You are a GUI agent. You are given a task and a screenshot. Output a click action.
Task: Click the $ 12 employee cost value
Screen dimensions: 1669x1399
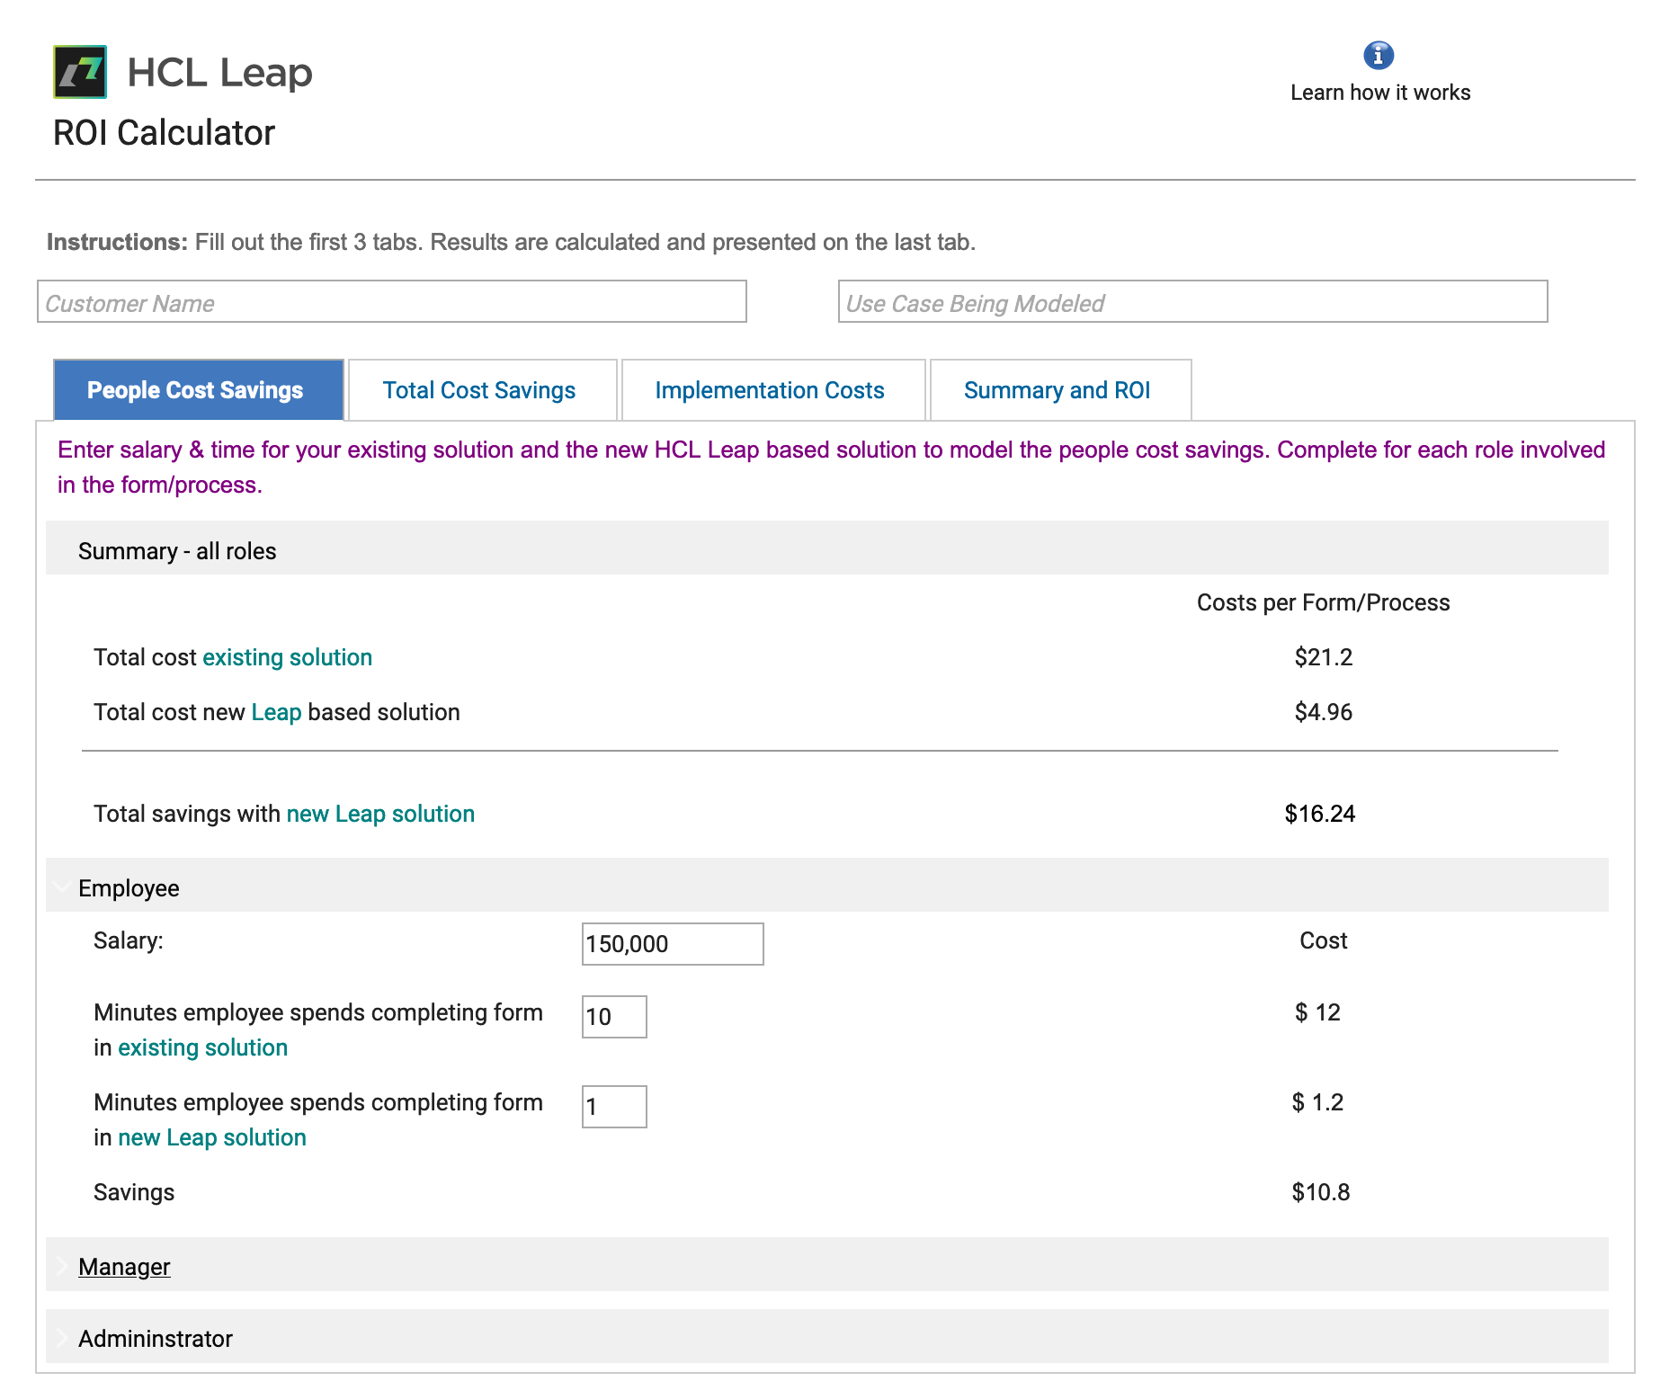1317,1012
